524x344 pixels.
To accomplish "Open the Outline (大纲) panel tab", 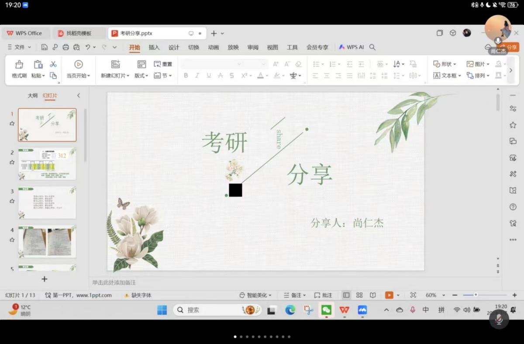I will pos(33,96).
